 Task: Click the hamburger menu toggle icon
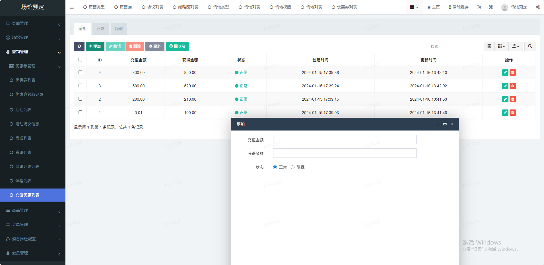pyautogui.click(x=72, y=7)
